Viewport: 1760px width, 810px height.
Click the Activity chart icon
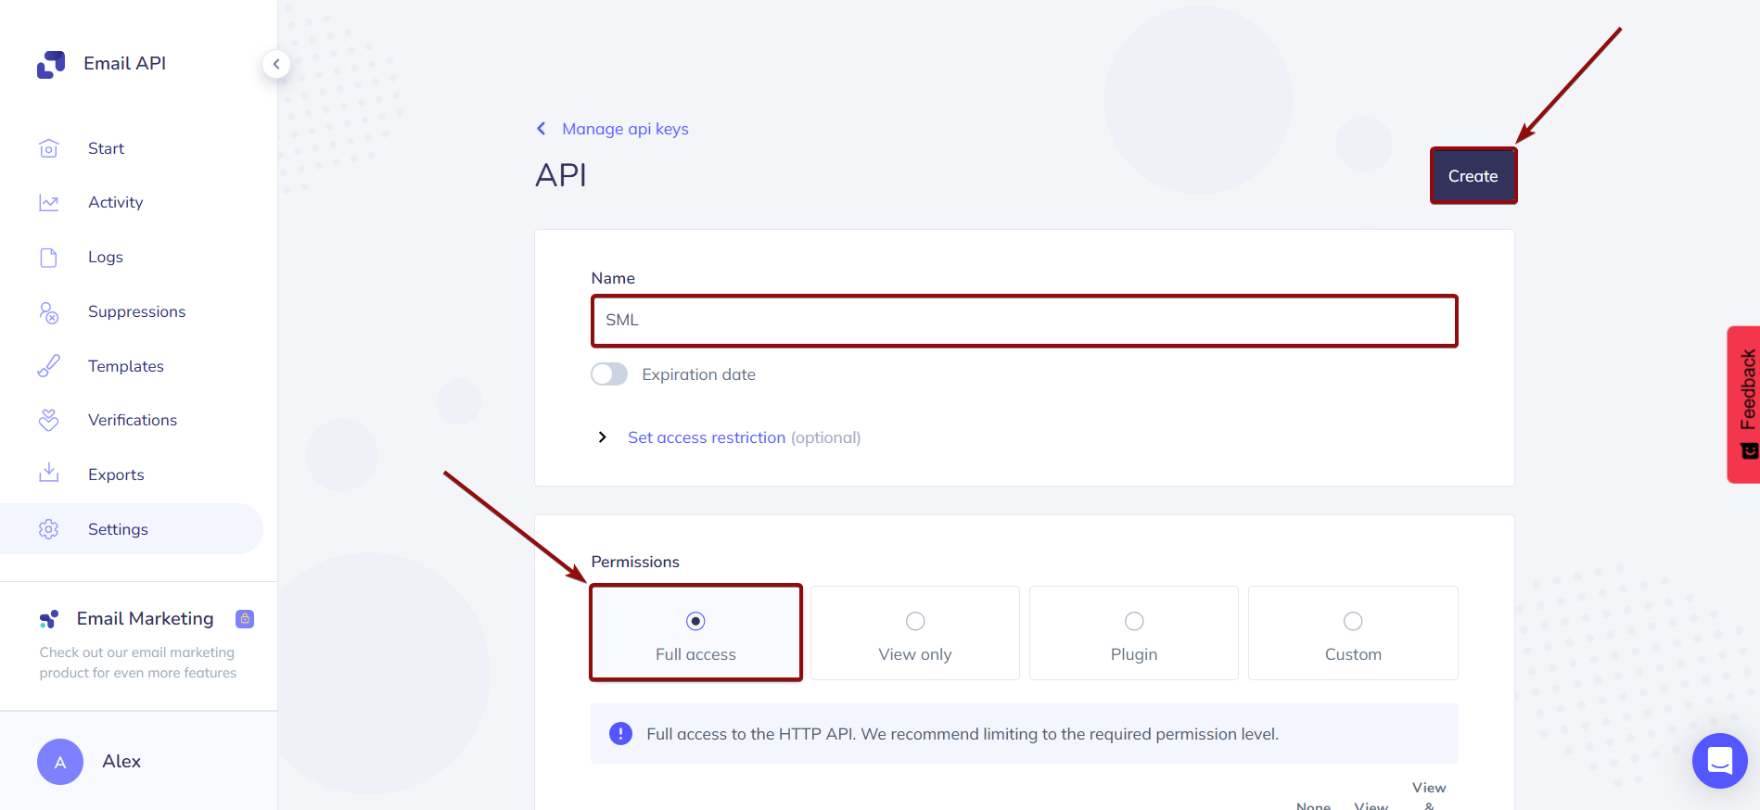(49, 202)
